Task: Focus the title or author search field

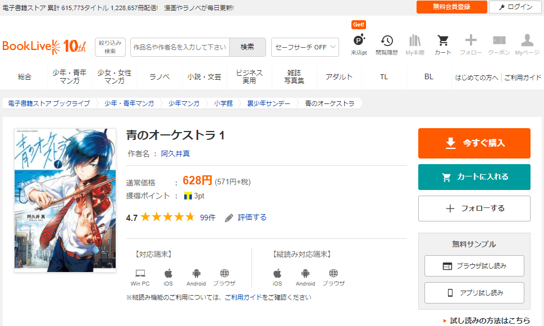Action: [x=180, y=47]
